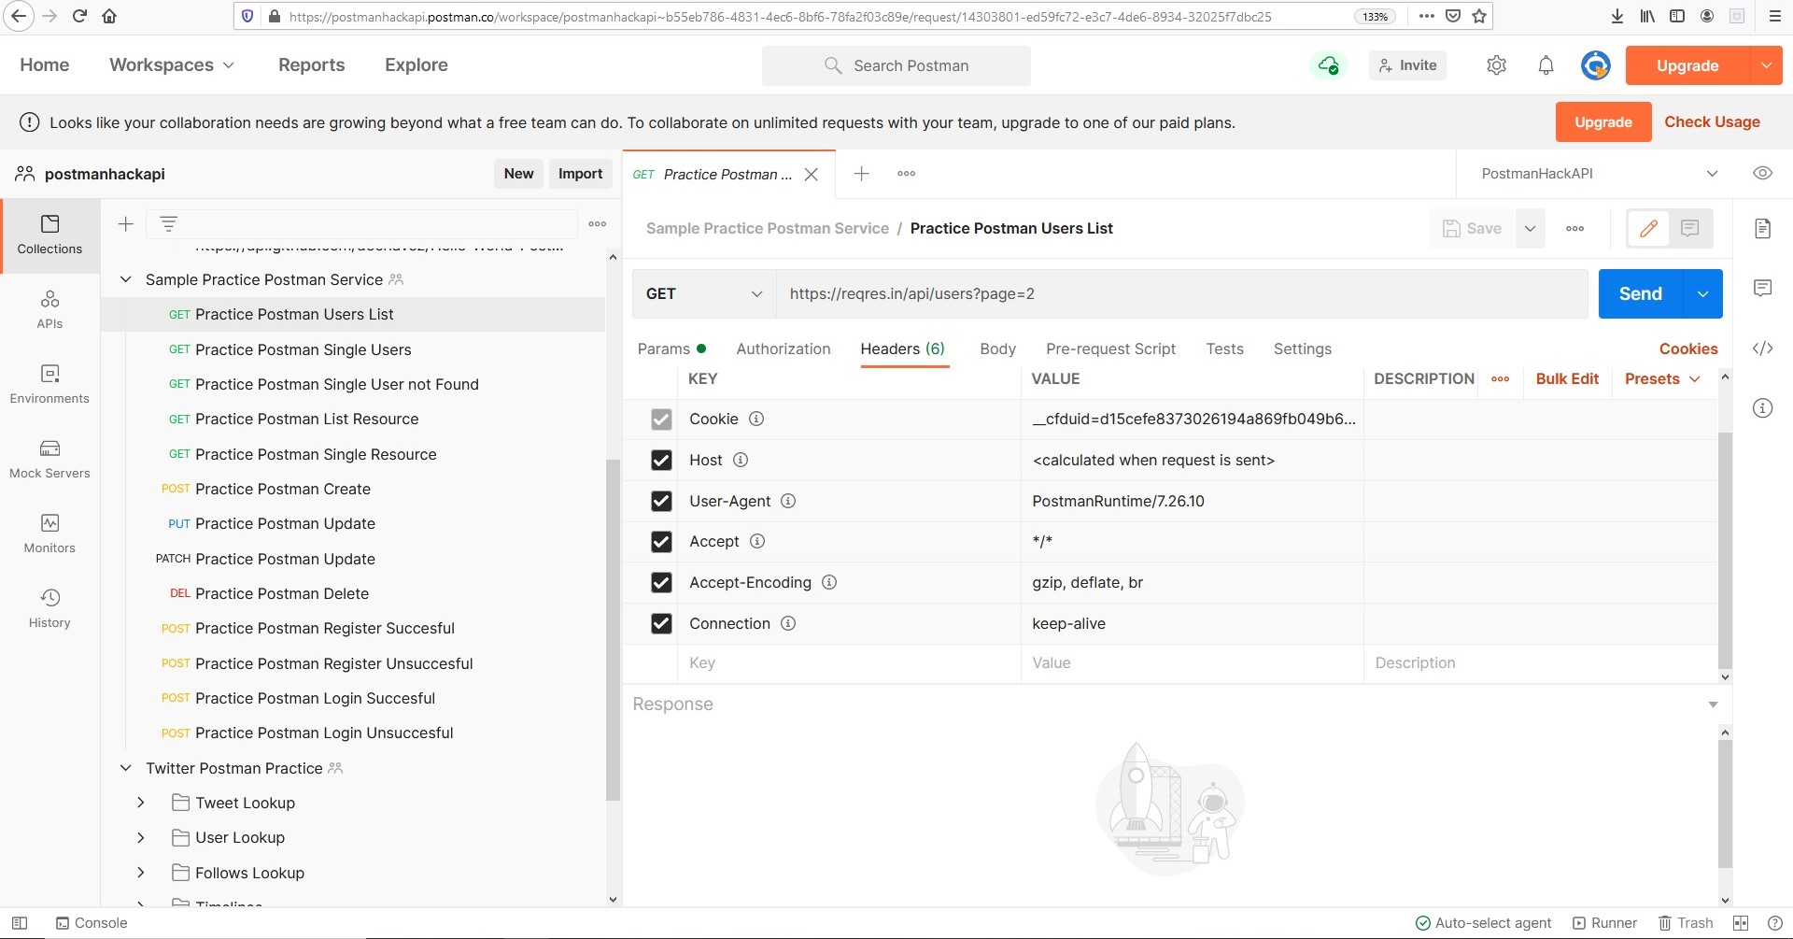This screenshot has height=939, width=1793.
Task: Click the collections filter icon
Action: click(x=168, y=223)
